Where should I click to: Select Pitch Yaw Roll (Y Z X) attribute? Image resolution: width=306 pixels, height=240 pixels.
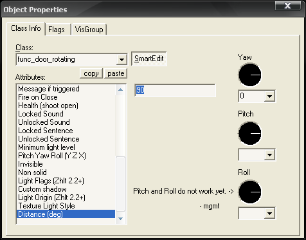[66, 156]
